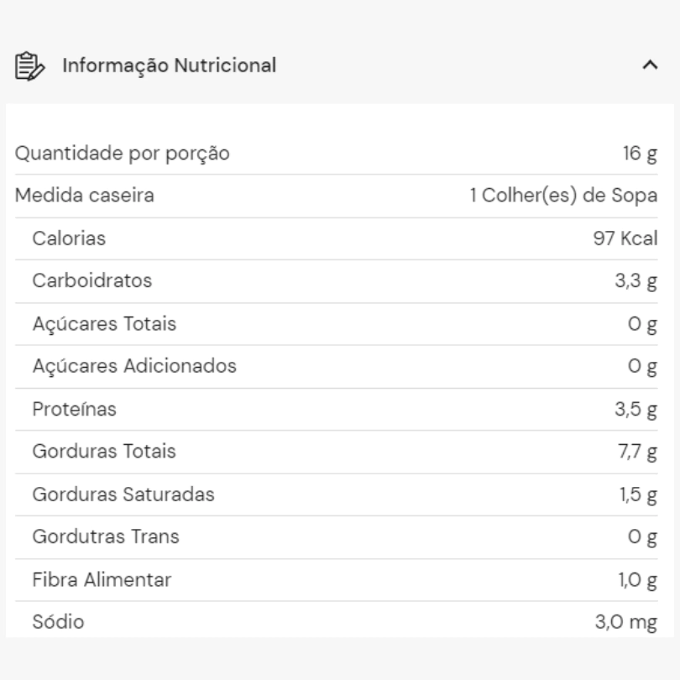Select the Açúcares Totais label
This screenshot has height=680, width=680.
[104, 324]
